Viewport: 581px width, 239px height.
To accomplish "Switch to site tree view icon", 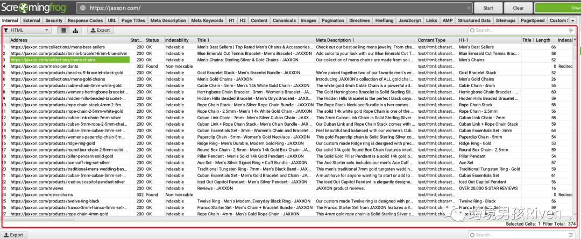I will click(x=75, y=30).
